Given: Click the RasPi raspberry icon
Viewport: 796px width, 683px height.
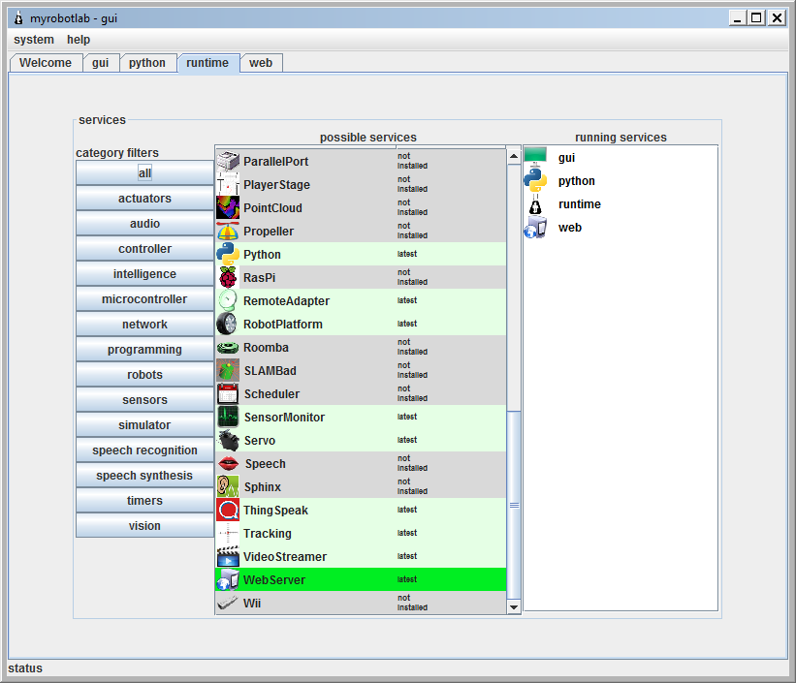Looking at the screenshot, I should [228, 278].
